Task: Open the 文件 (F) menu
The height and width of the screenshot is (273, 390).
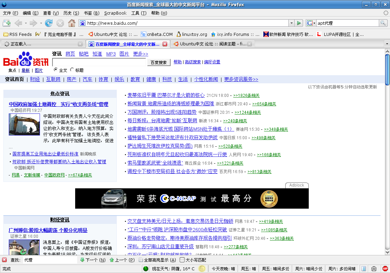Action: [x=10, y=13]
